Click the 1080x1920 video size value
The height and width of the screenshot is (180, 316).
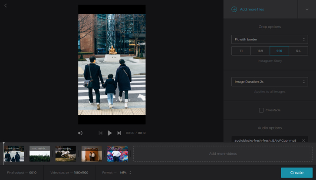pos(81,173)
